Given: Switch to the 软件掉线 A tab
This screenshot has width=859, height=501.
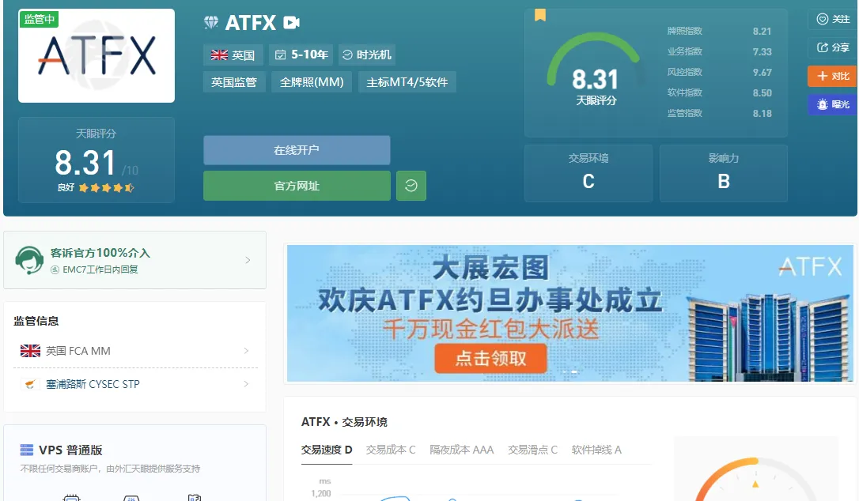Looking at the screenshot, I should 596,450.
